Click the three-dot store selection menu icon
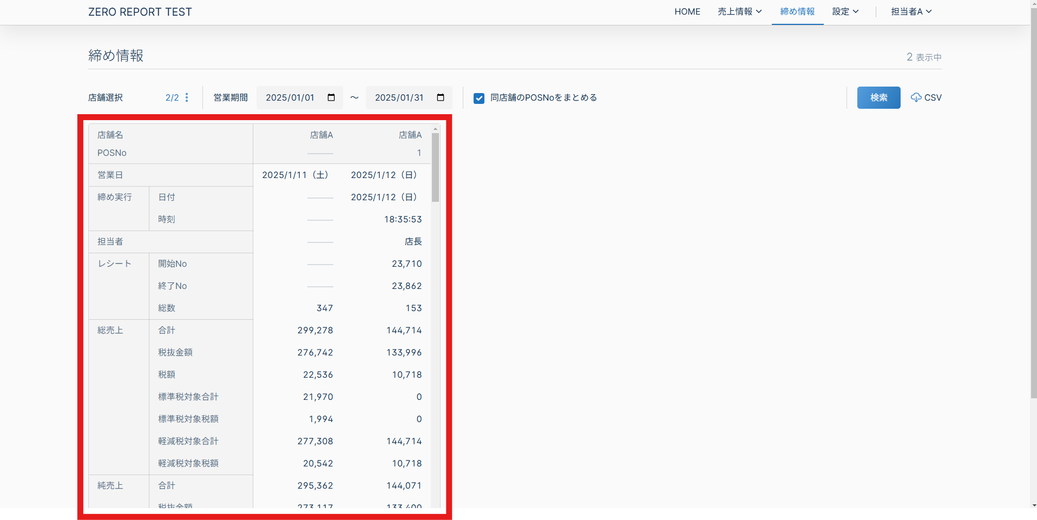 [187, 97]
